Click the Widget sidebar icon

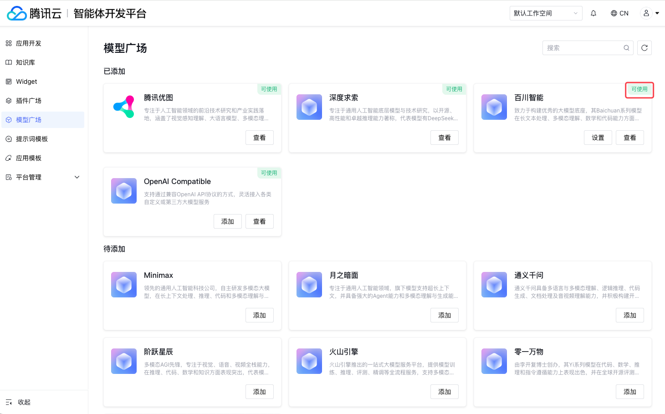[9, 82]
